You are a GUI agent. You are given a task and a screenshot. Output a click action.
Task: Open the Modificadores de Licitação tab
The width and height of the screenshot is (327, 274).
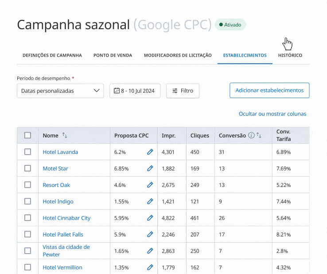pos(178,56)
